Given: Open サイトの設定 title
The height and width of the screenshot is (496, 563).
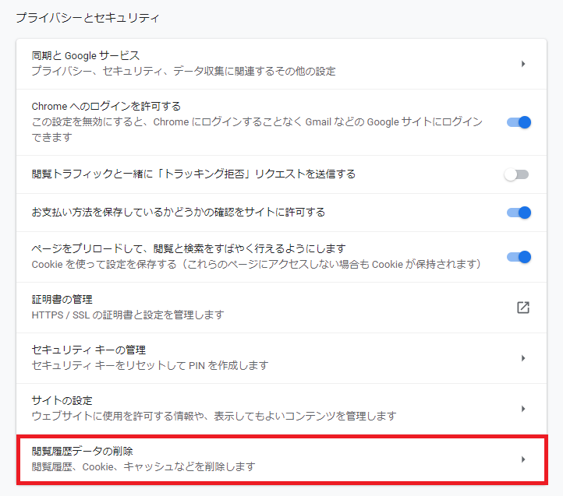Looking at the screenshot, I should [x=62, y=400].
